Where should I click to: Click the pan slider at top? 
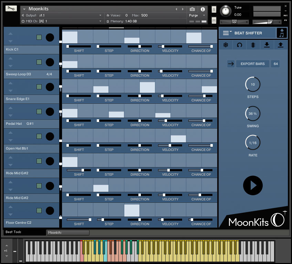pyautogui.click(x=234, y=22)
